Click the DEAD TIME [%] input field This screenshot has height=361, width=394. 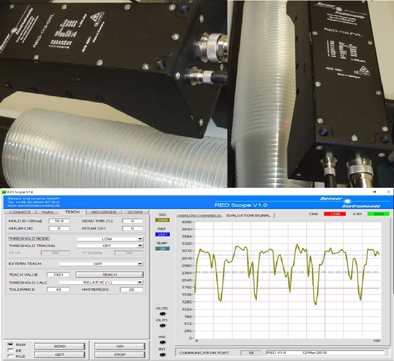pos(132,221)
